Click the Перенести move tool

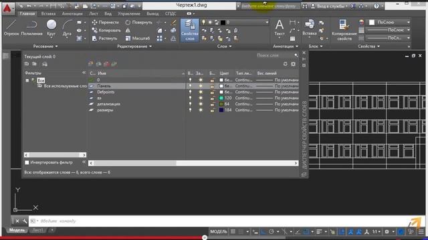tap(106, 22)
